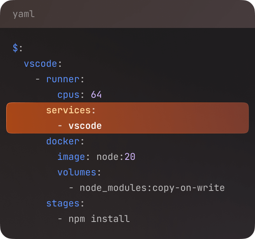Click the highlighted services key
The height and width of the screenshot is (239, 255).
coord(68,110)
